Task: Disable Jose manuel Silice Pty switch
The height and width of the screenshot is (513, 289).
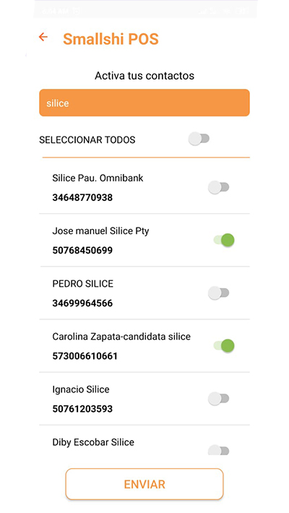Action: (224, 240)
